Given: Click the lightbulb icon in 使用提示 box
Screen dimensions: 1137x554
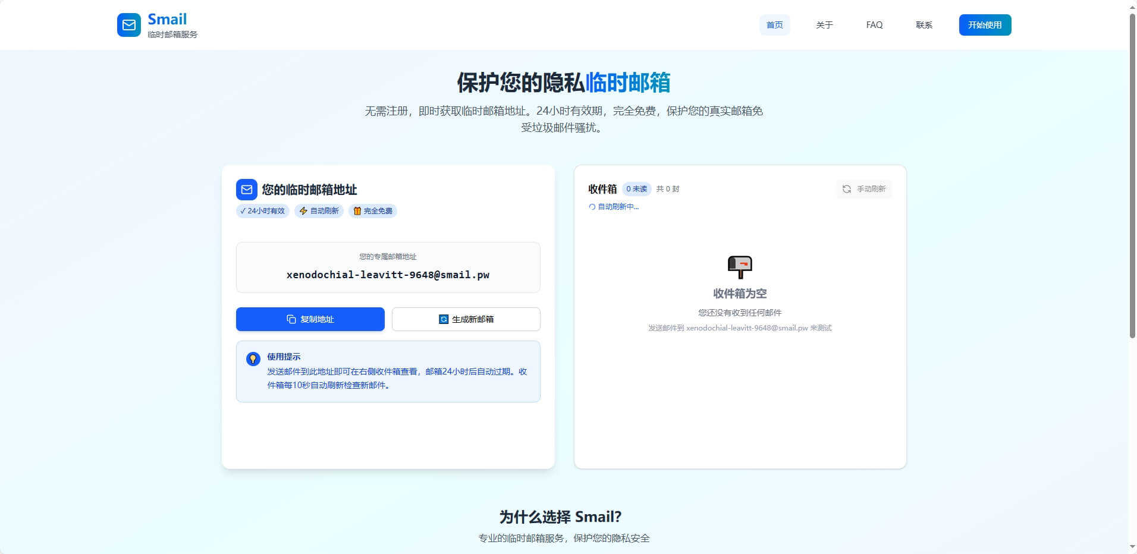Looking at the screenshot, I should tap(253, 358).
